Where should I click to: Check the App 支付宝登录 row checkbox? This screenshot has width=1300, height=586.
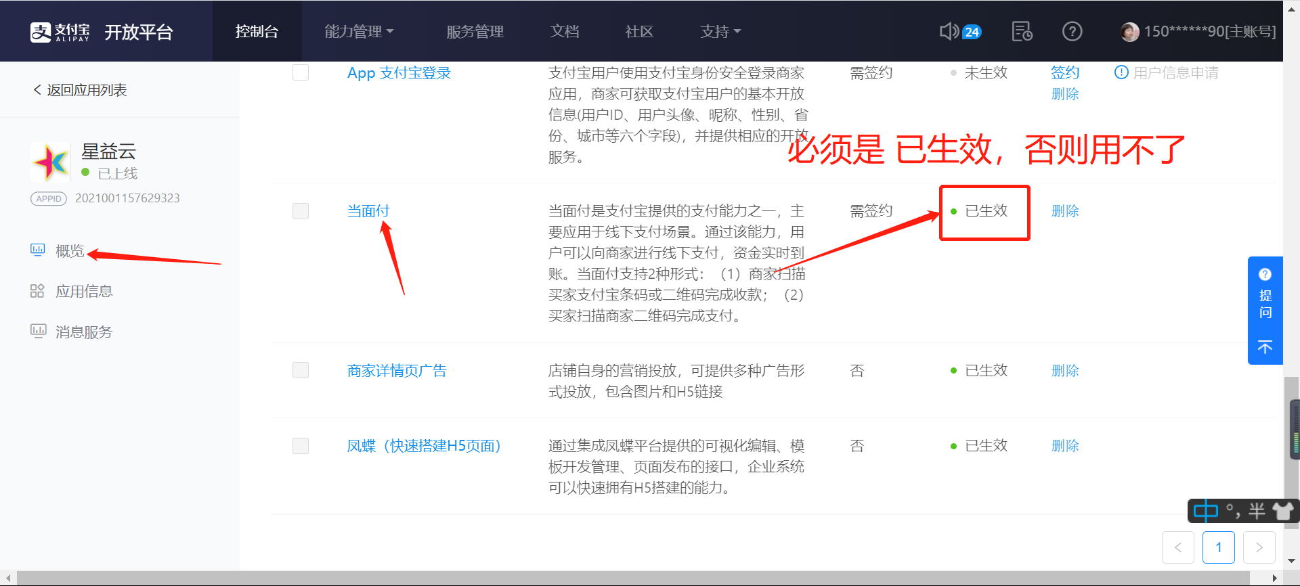301,72
